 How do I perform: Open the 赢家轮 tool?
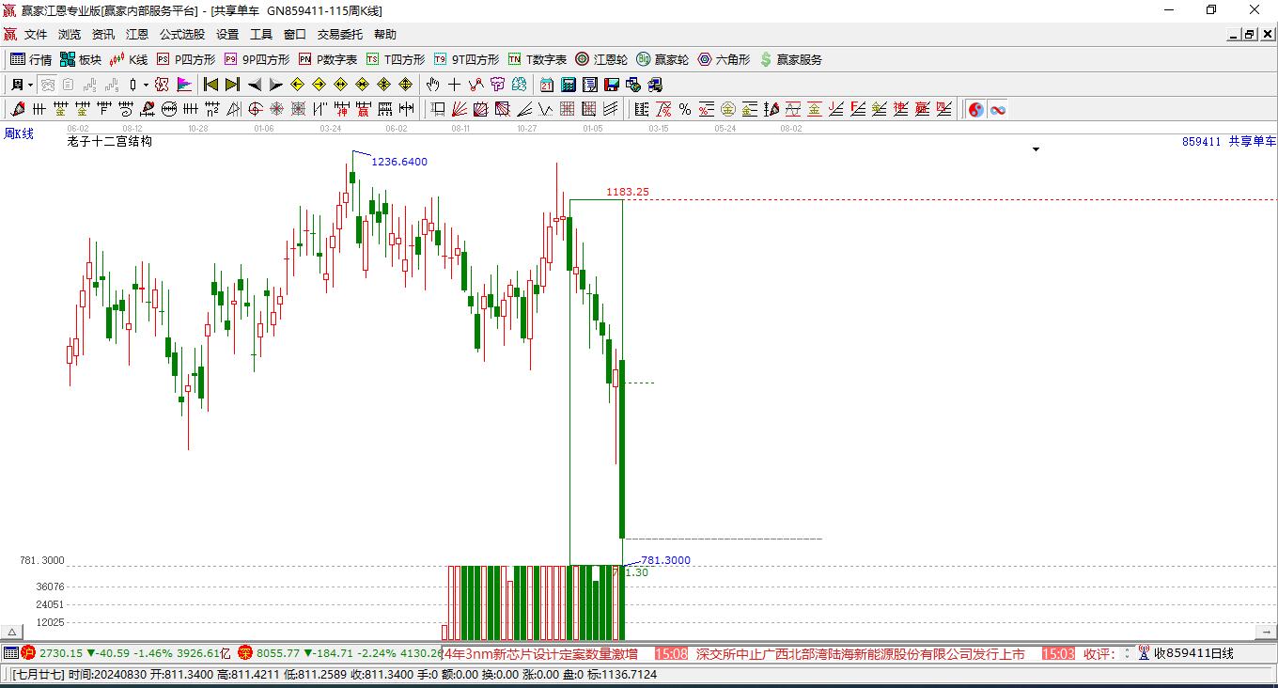[x=662, y=59]
